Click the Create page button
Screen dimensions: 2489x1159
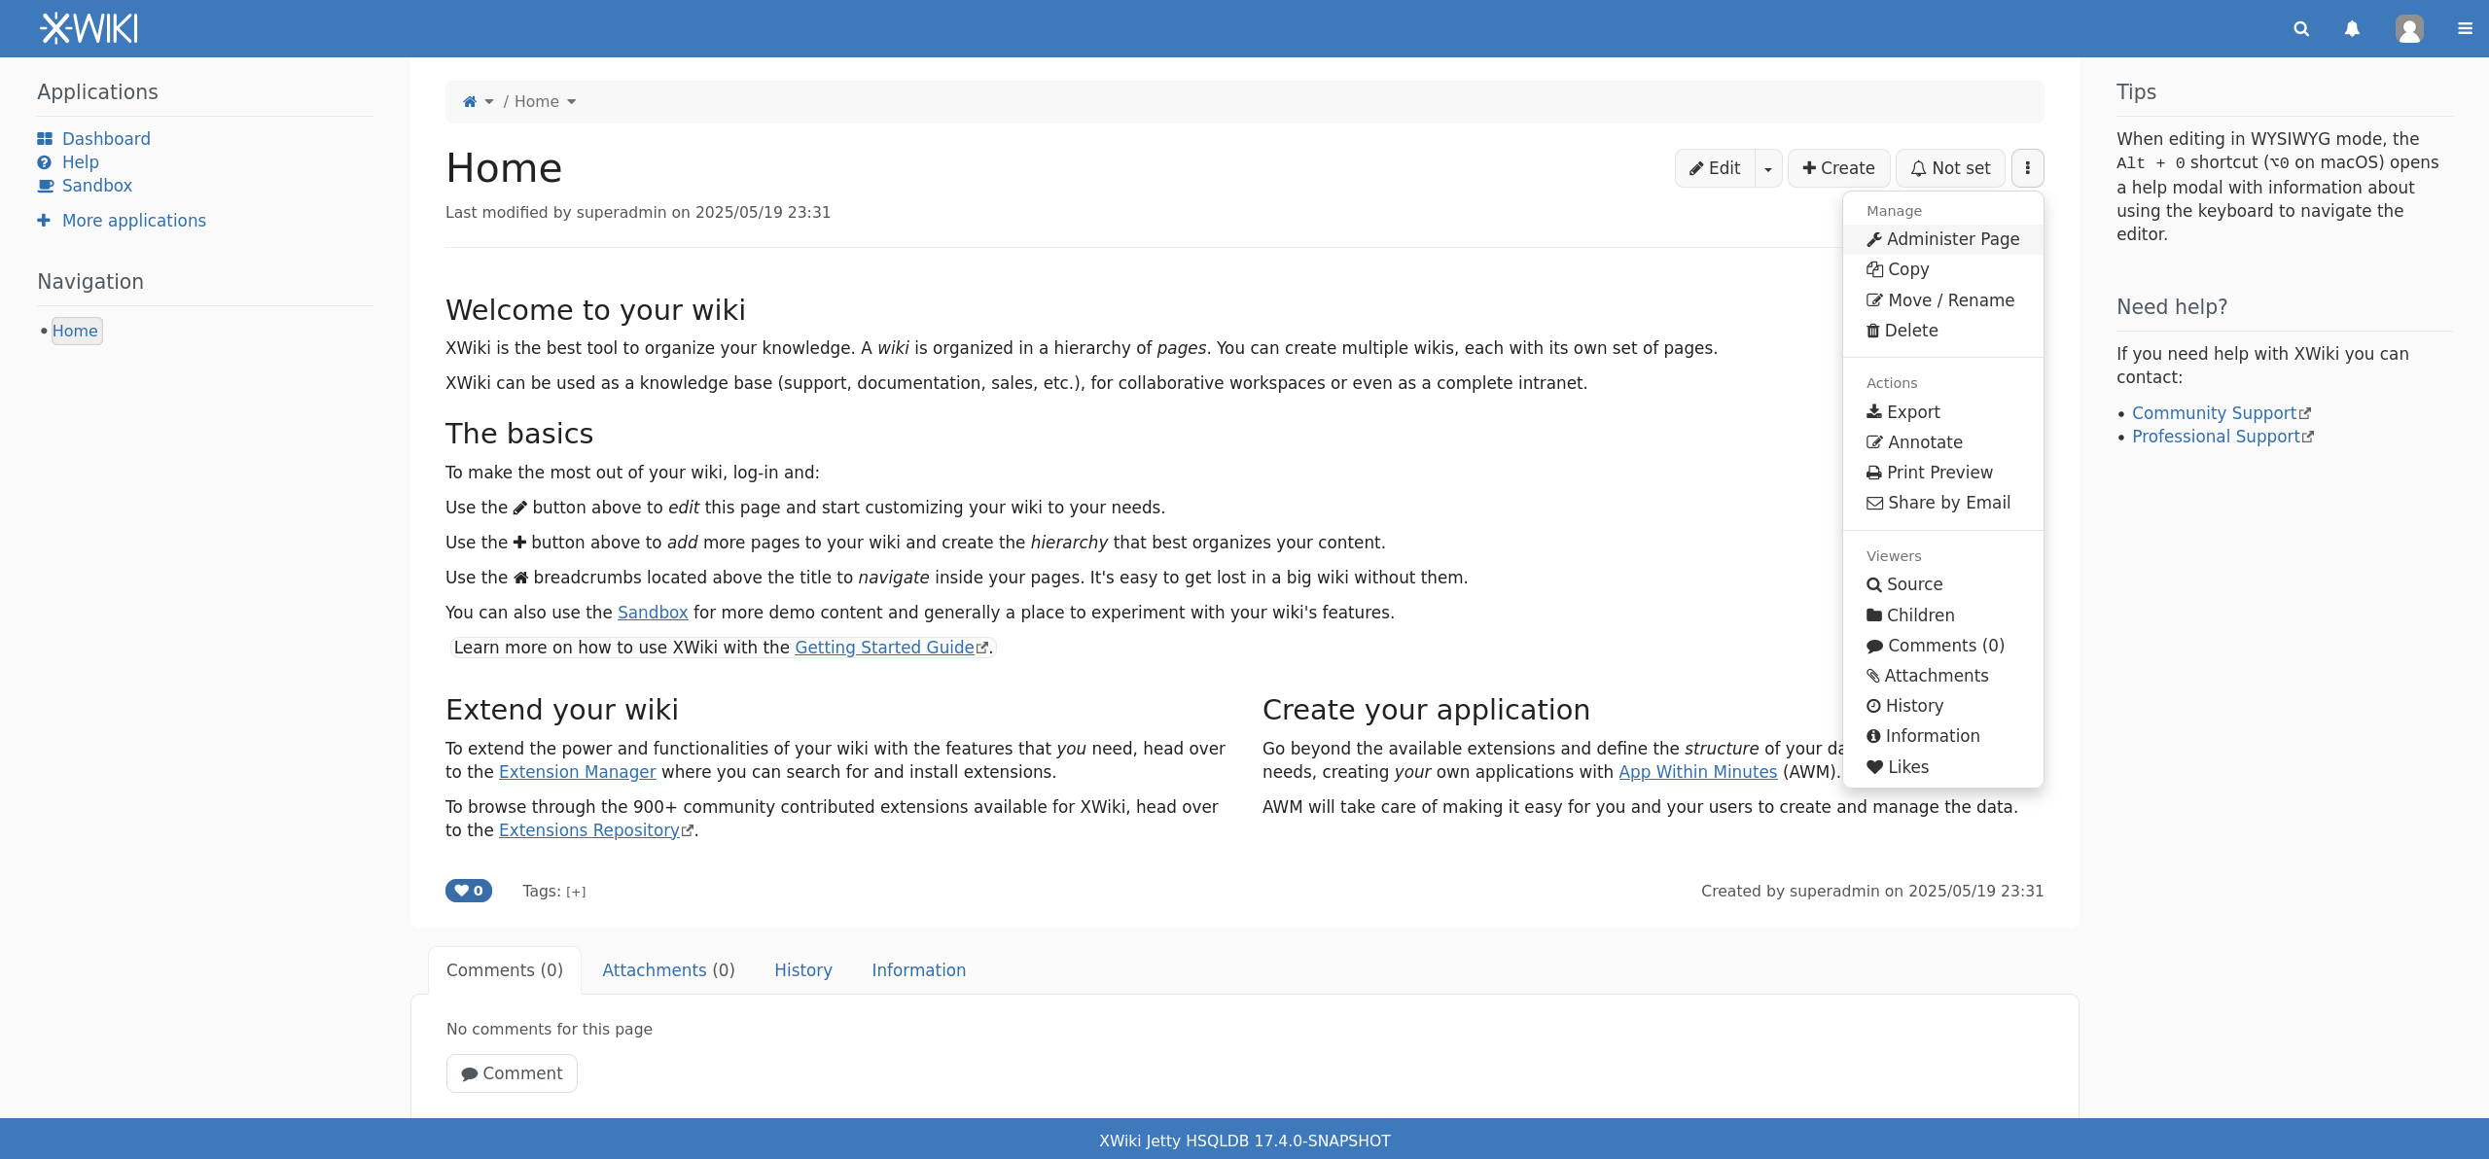1838,168
